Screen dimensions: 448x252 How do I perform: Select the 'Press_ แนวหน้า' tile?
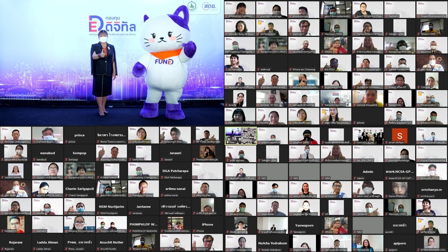[80, 242]
